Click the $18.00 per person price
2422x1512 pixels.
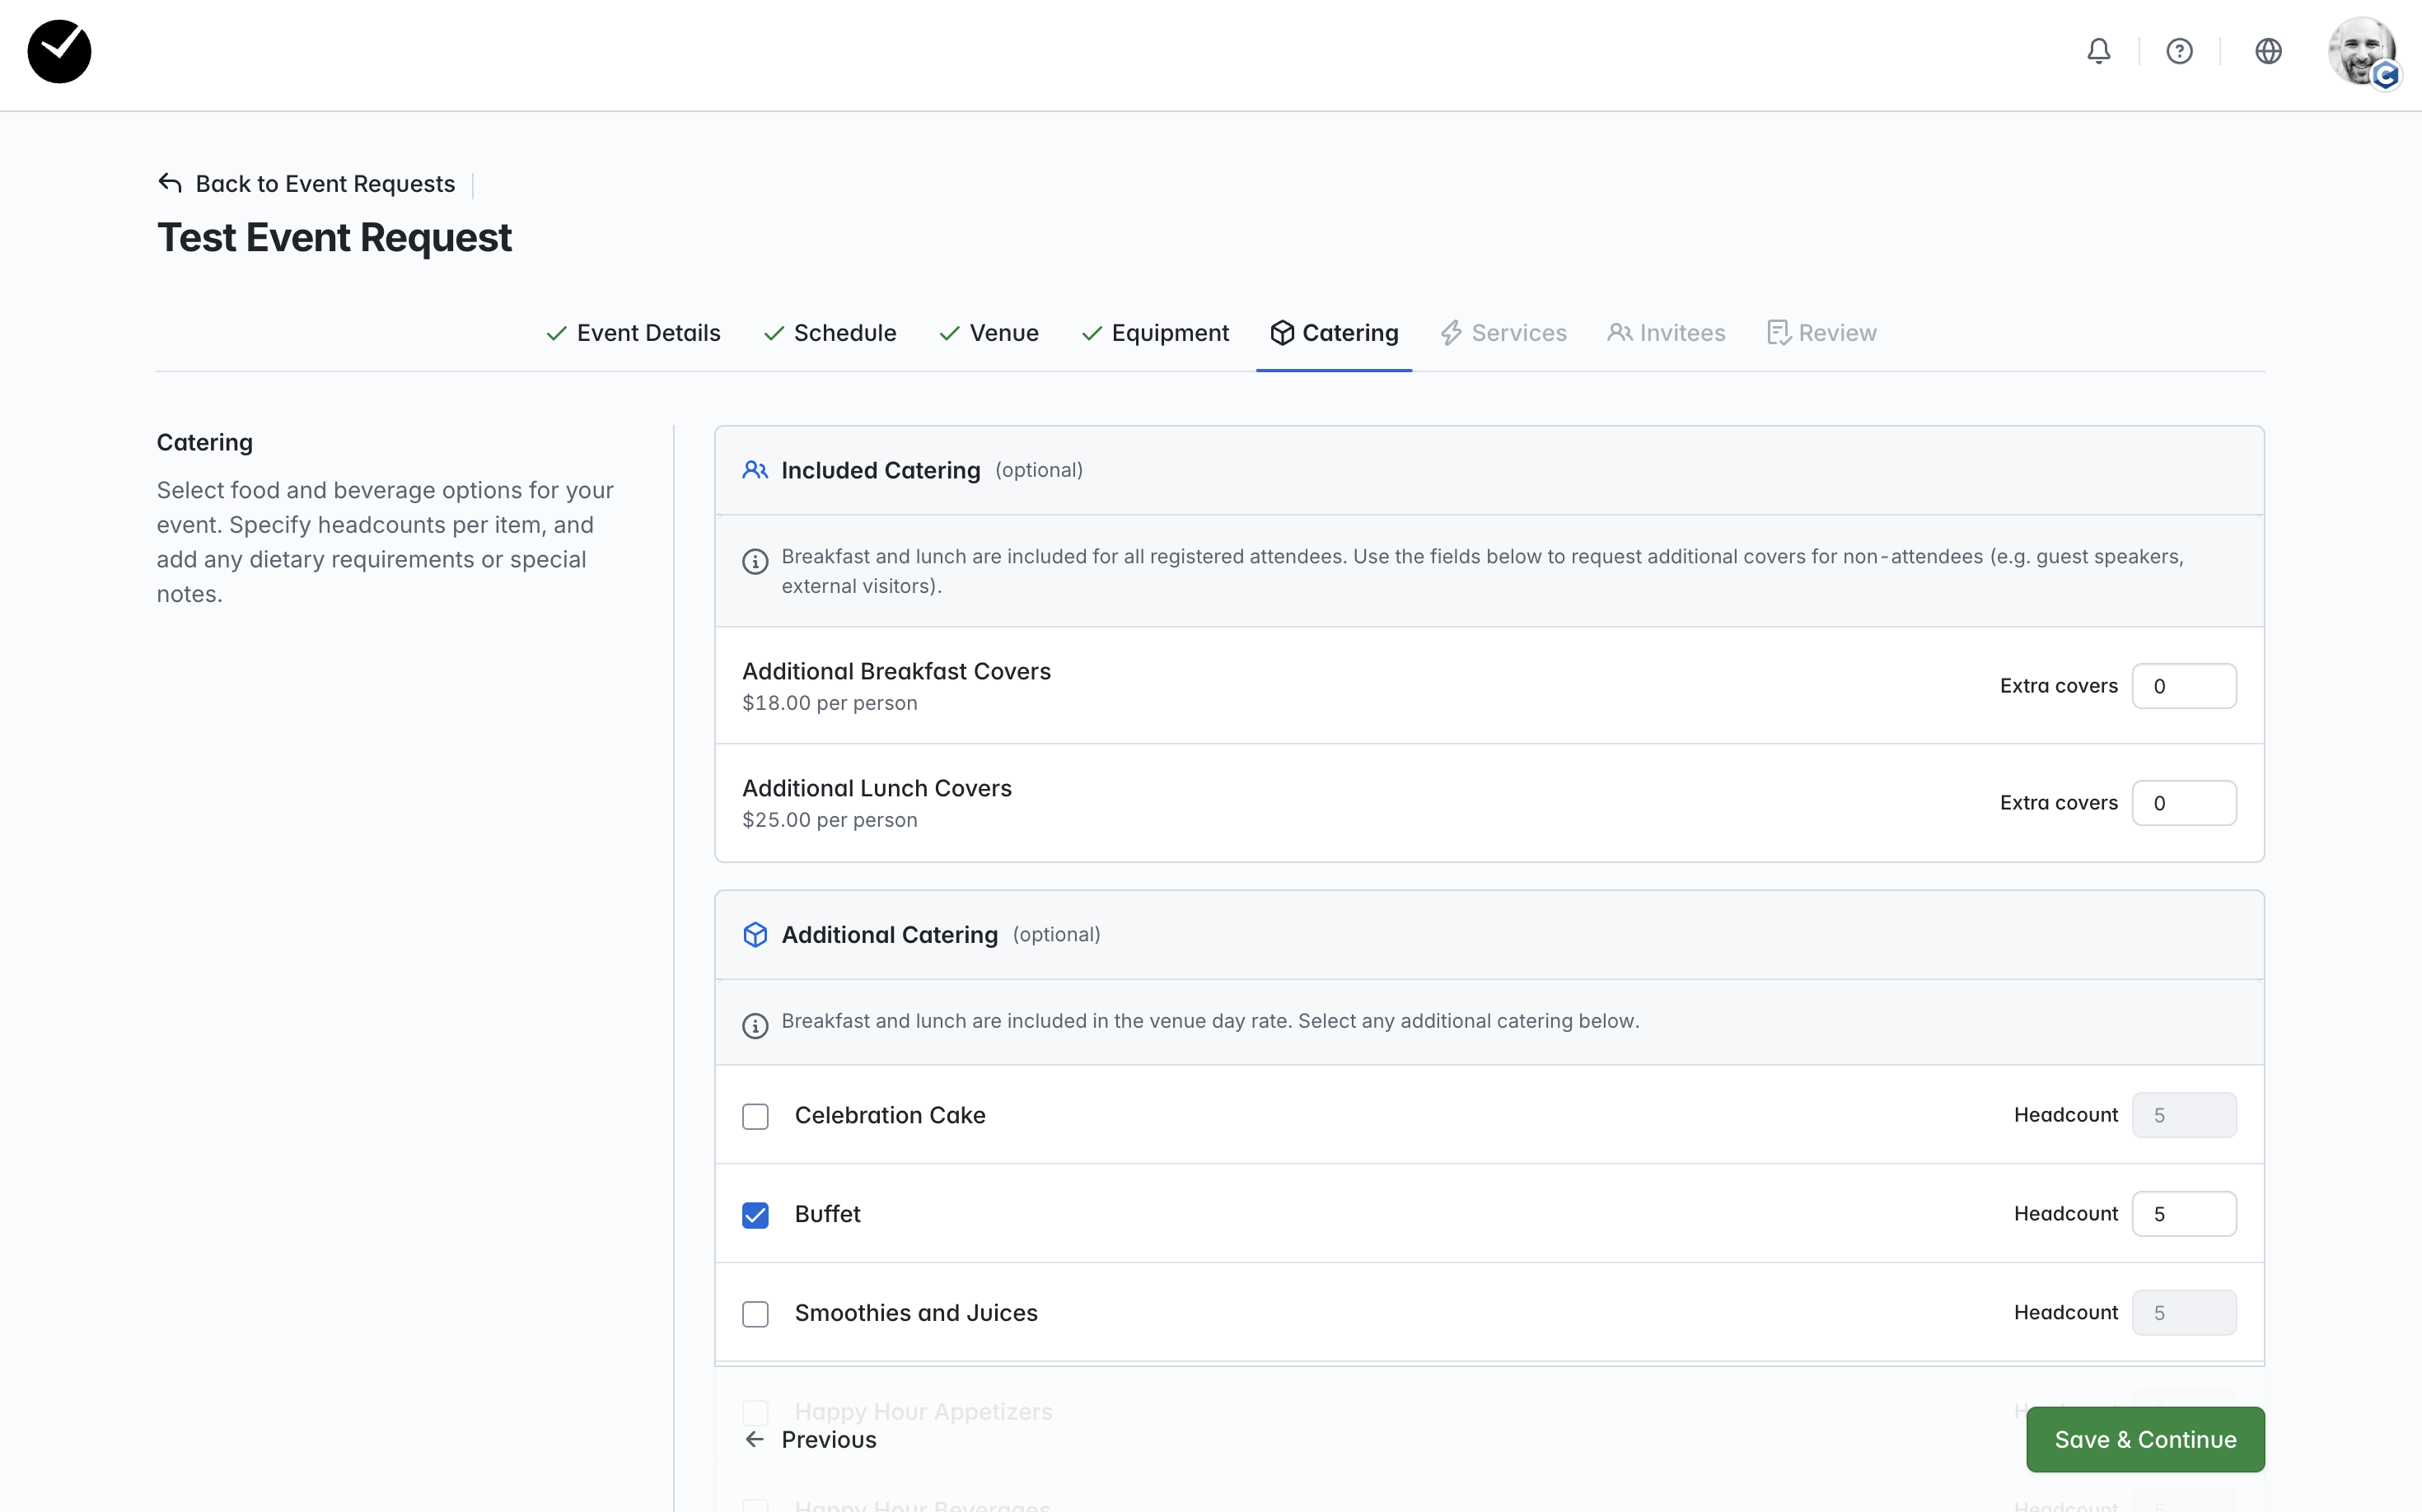pos(830,703)
